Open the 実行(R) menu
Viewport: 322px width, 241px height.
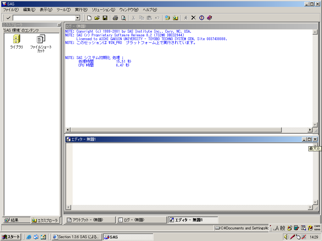coord(81,10)
